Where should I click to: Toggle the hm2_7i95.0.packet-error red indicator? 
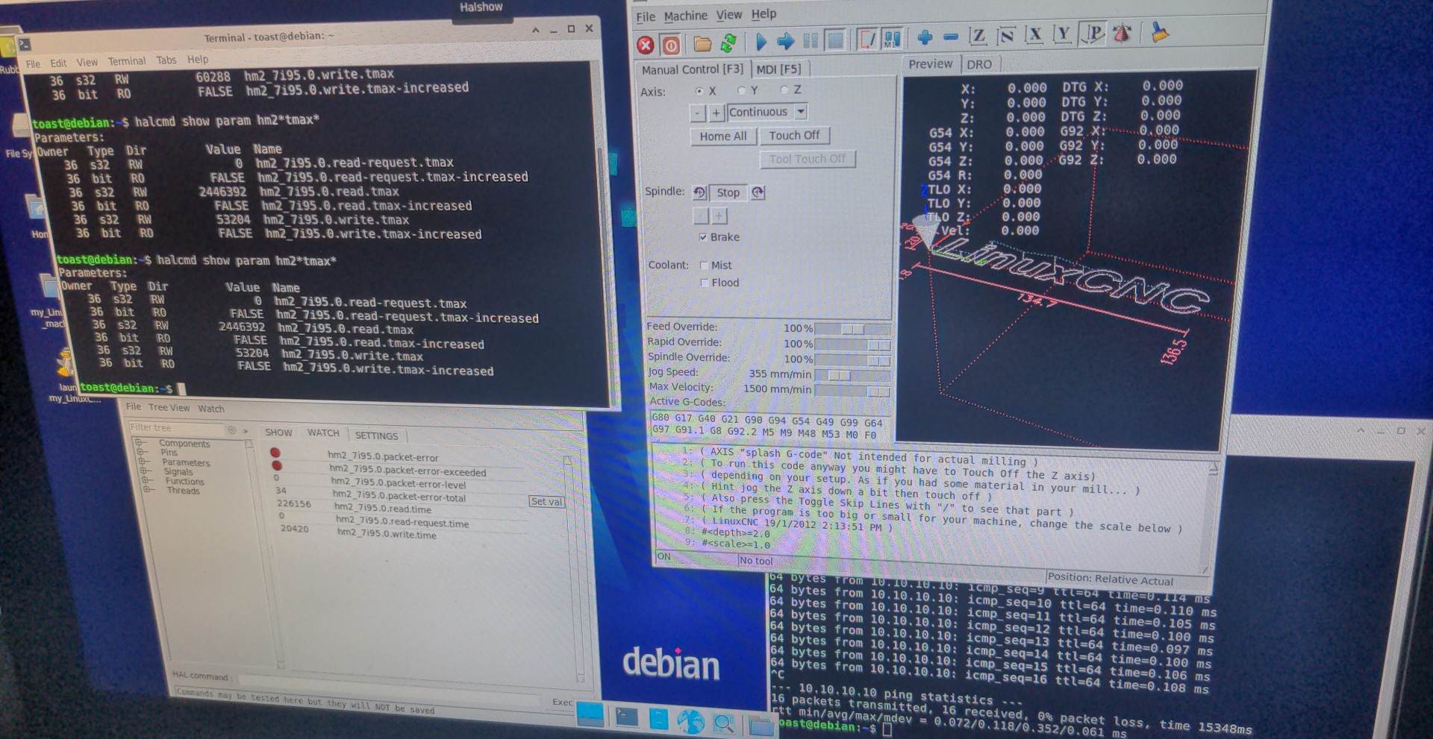pyautogui.click(x=275, y=453)
